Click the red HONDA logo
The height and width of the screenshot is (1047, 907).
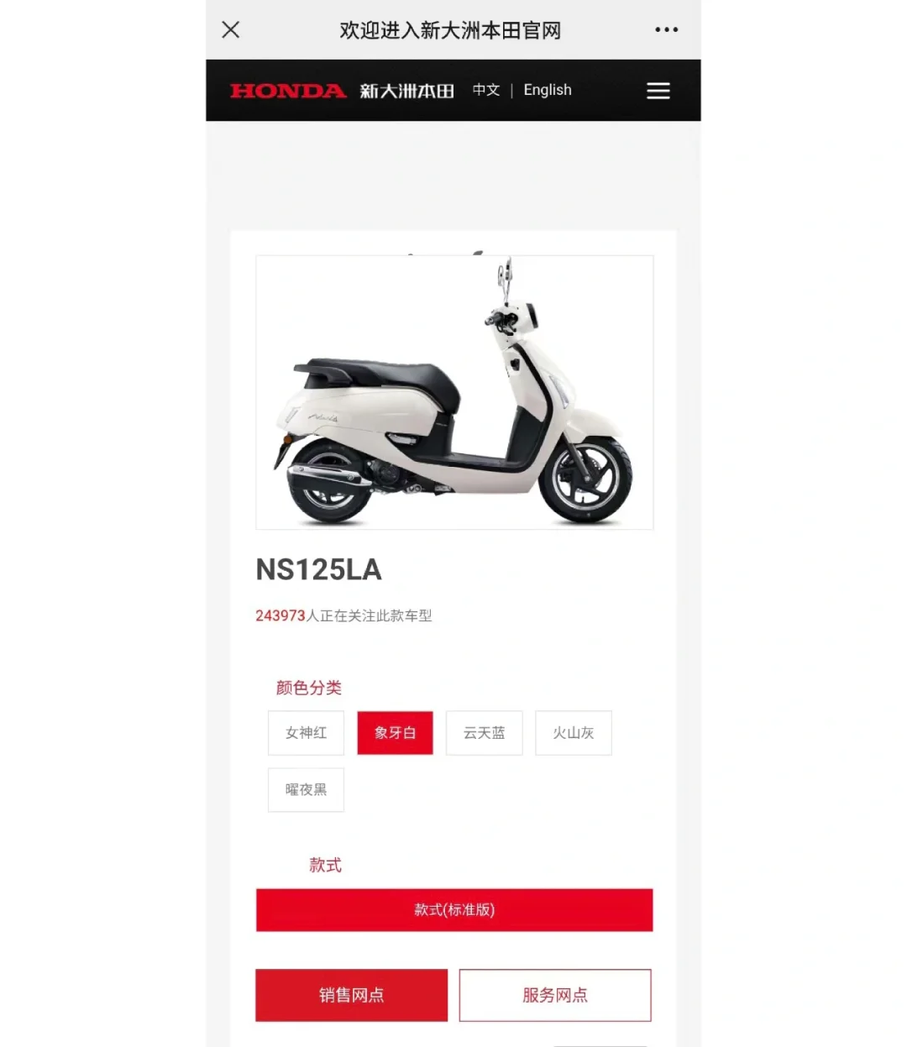(288, 91)
